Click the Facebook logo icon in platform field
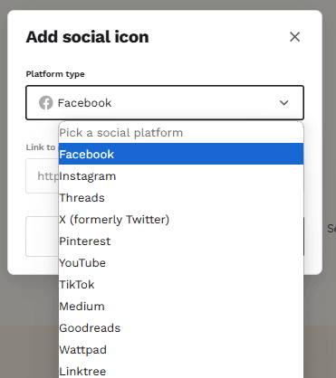Viewport: 336px width, 378px height. pyautogui.click(x=46, y=103)
